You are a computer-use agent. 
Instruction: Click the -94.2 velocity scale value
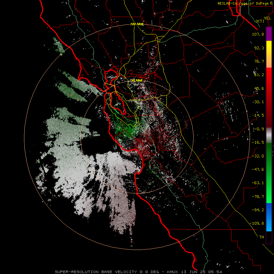[258, 210]
